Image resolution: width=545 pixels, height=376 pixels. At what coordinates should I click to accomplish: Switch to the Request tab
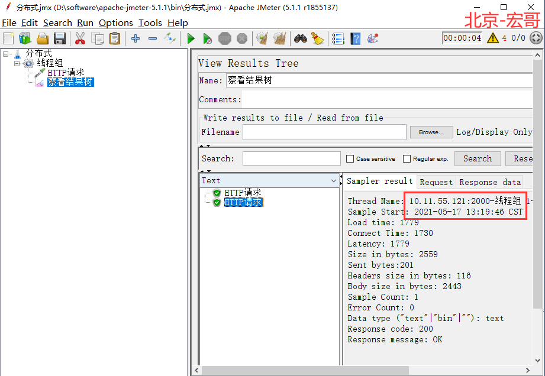point(436,182)
